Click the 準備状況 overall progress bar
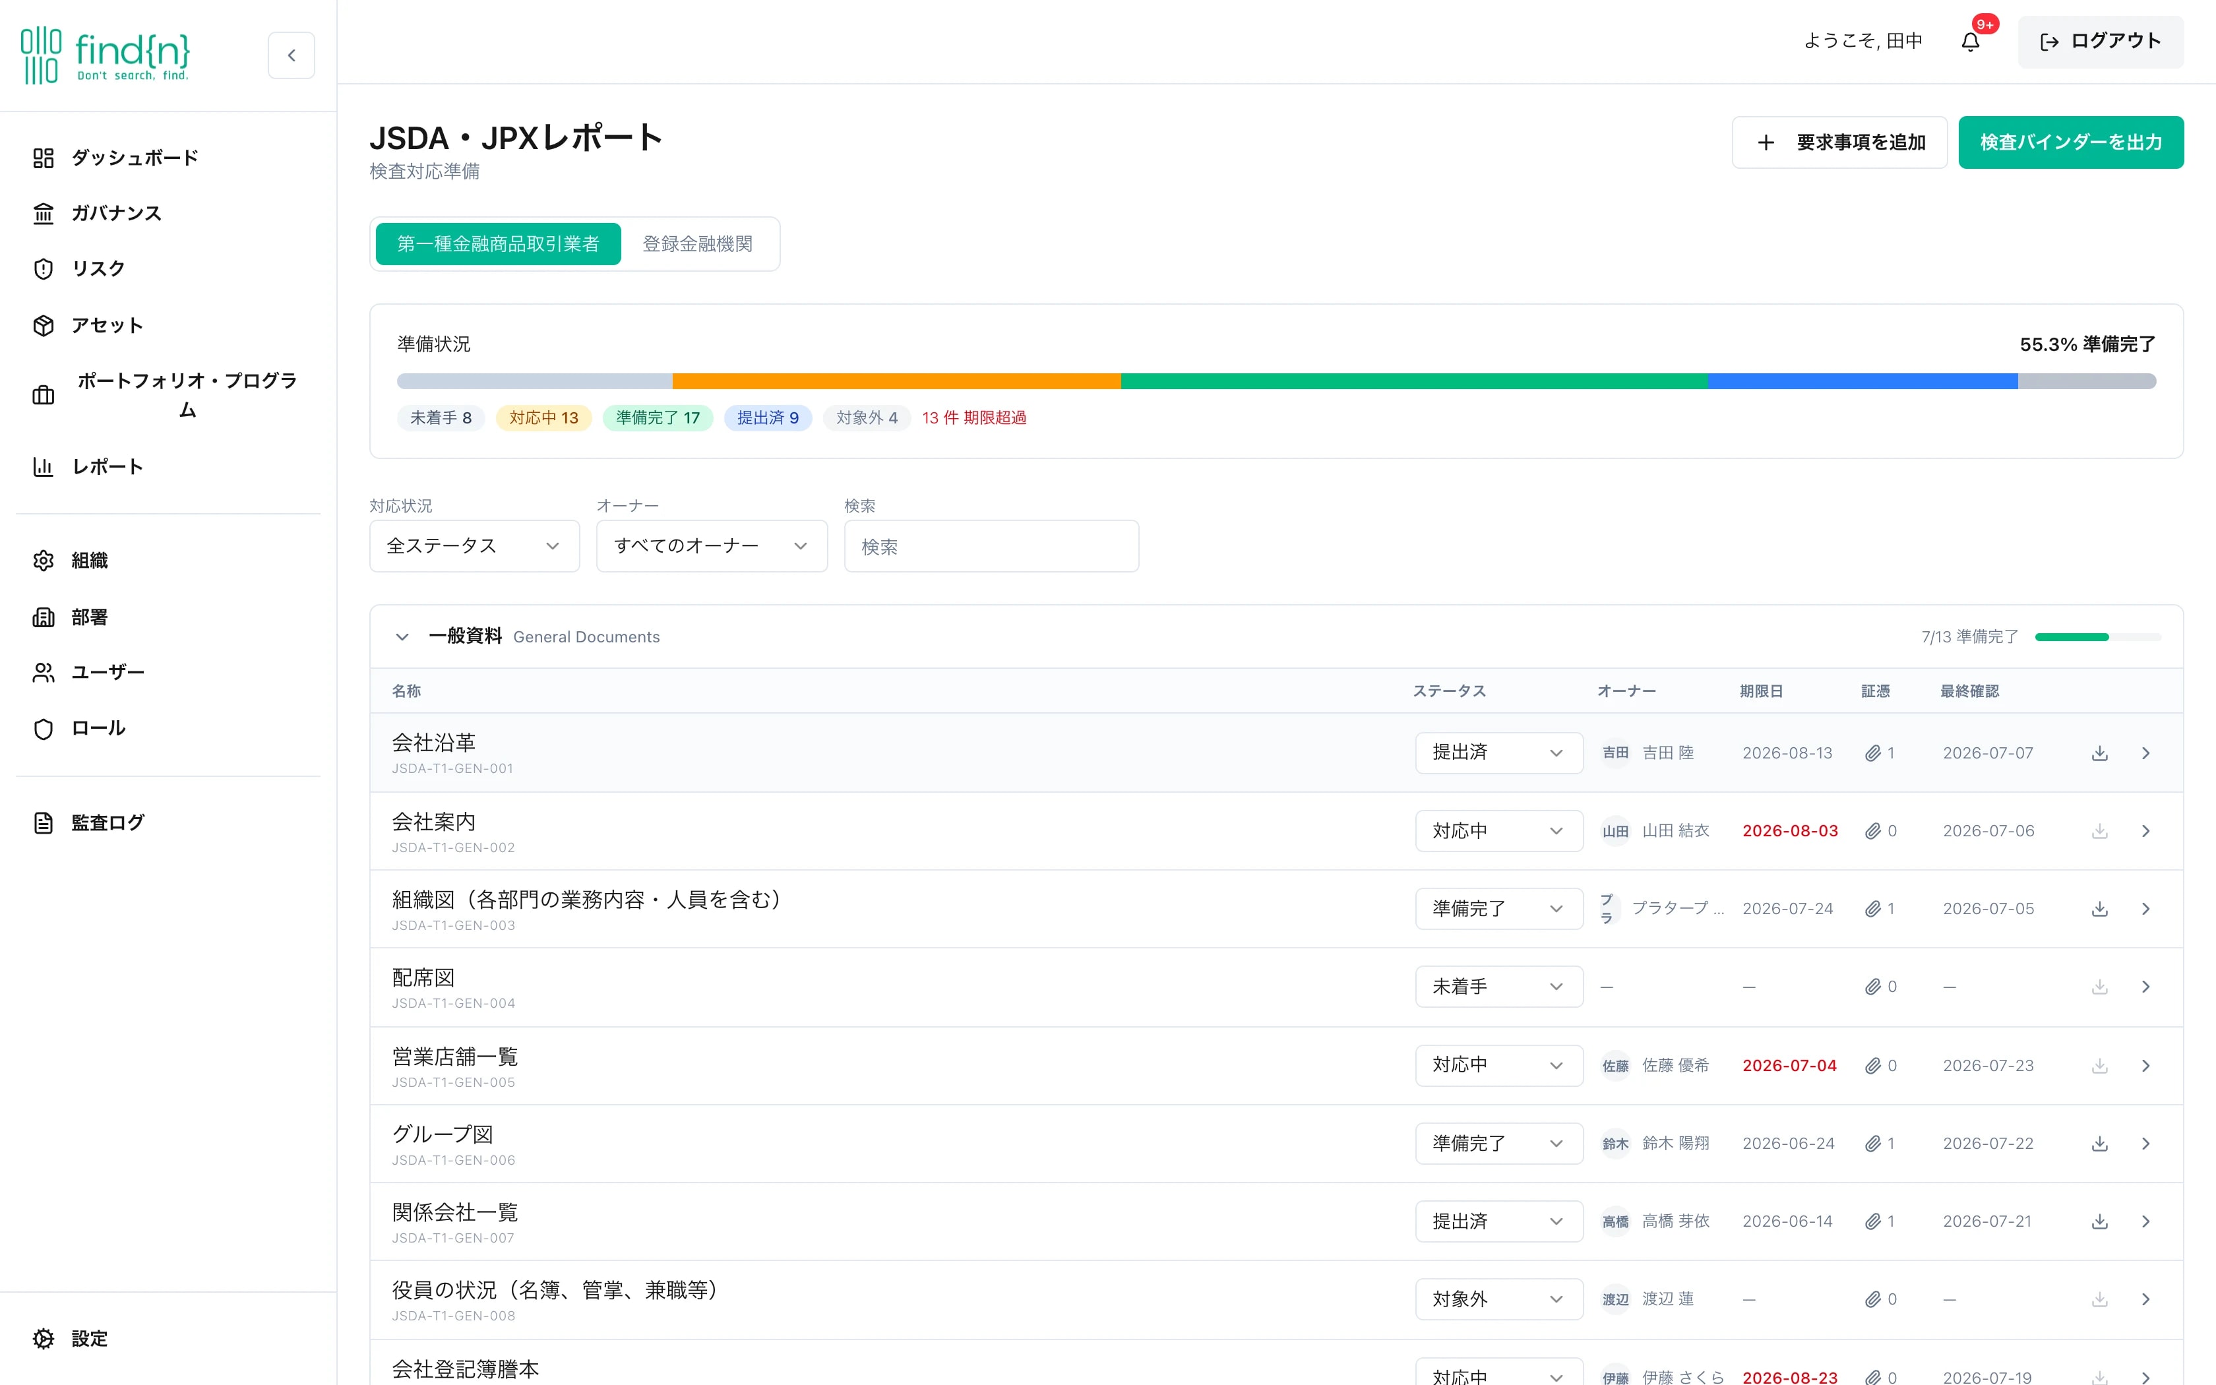Screen dimensions: 2216x1385 pos(1276,381)
